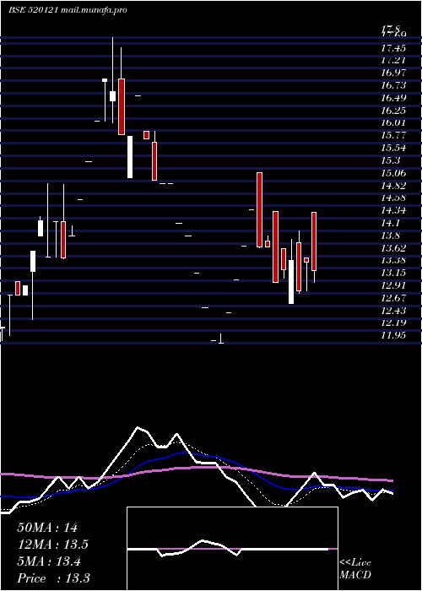Click the 14.58 price axis label
The height and width of the screenshot is (591, 422).
pyautogui.click(x=393, y=198)
